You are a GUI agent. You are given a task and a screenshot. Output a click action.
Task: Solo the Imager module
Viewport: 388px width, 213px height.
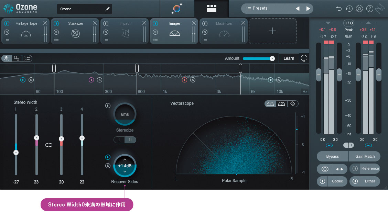point(155,32)
